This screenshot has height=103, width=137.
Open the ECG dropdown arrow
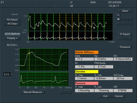(x=12, y=74)
